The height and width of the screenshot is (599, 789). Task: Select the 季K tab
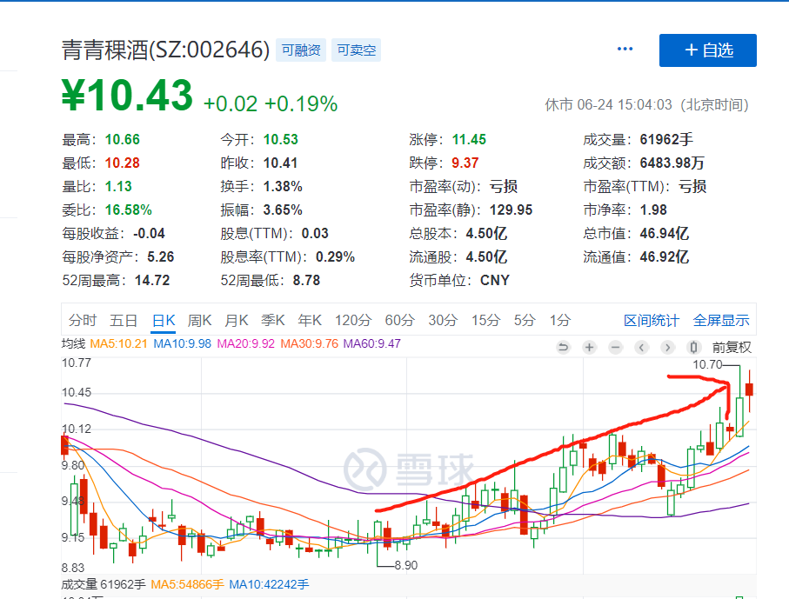point(273,321)
